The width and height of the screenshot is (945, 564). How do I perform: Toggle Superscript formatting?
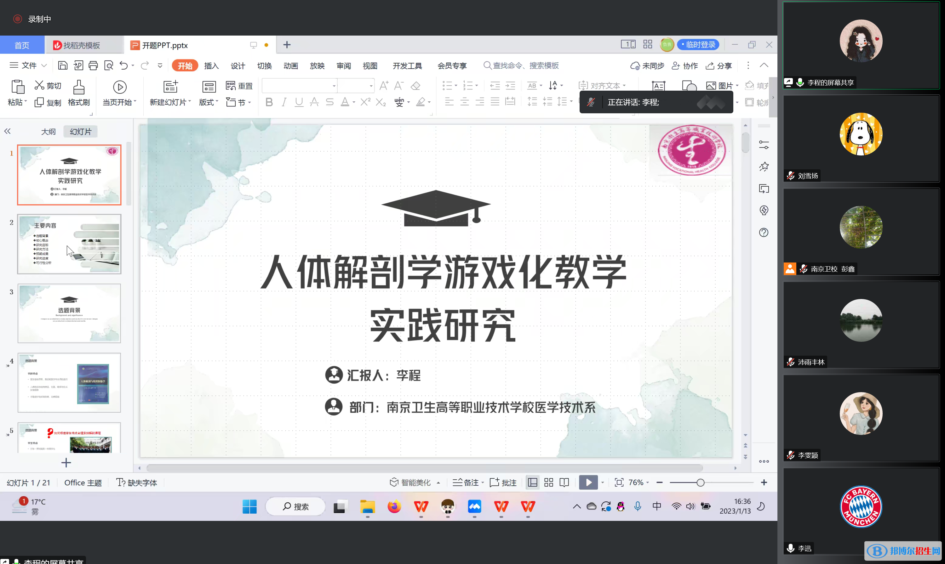point(365,102)
